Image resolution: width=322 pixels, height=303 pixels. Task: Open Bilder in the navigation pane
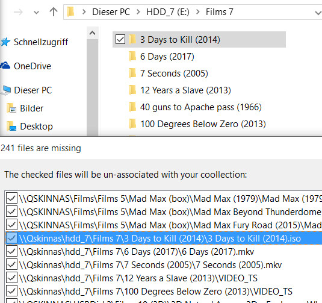[32, 108]
